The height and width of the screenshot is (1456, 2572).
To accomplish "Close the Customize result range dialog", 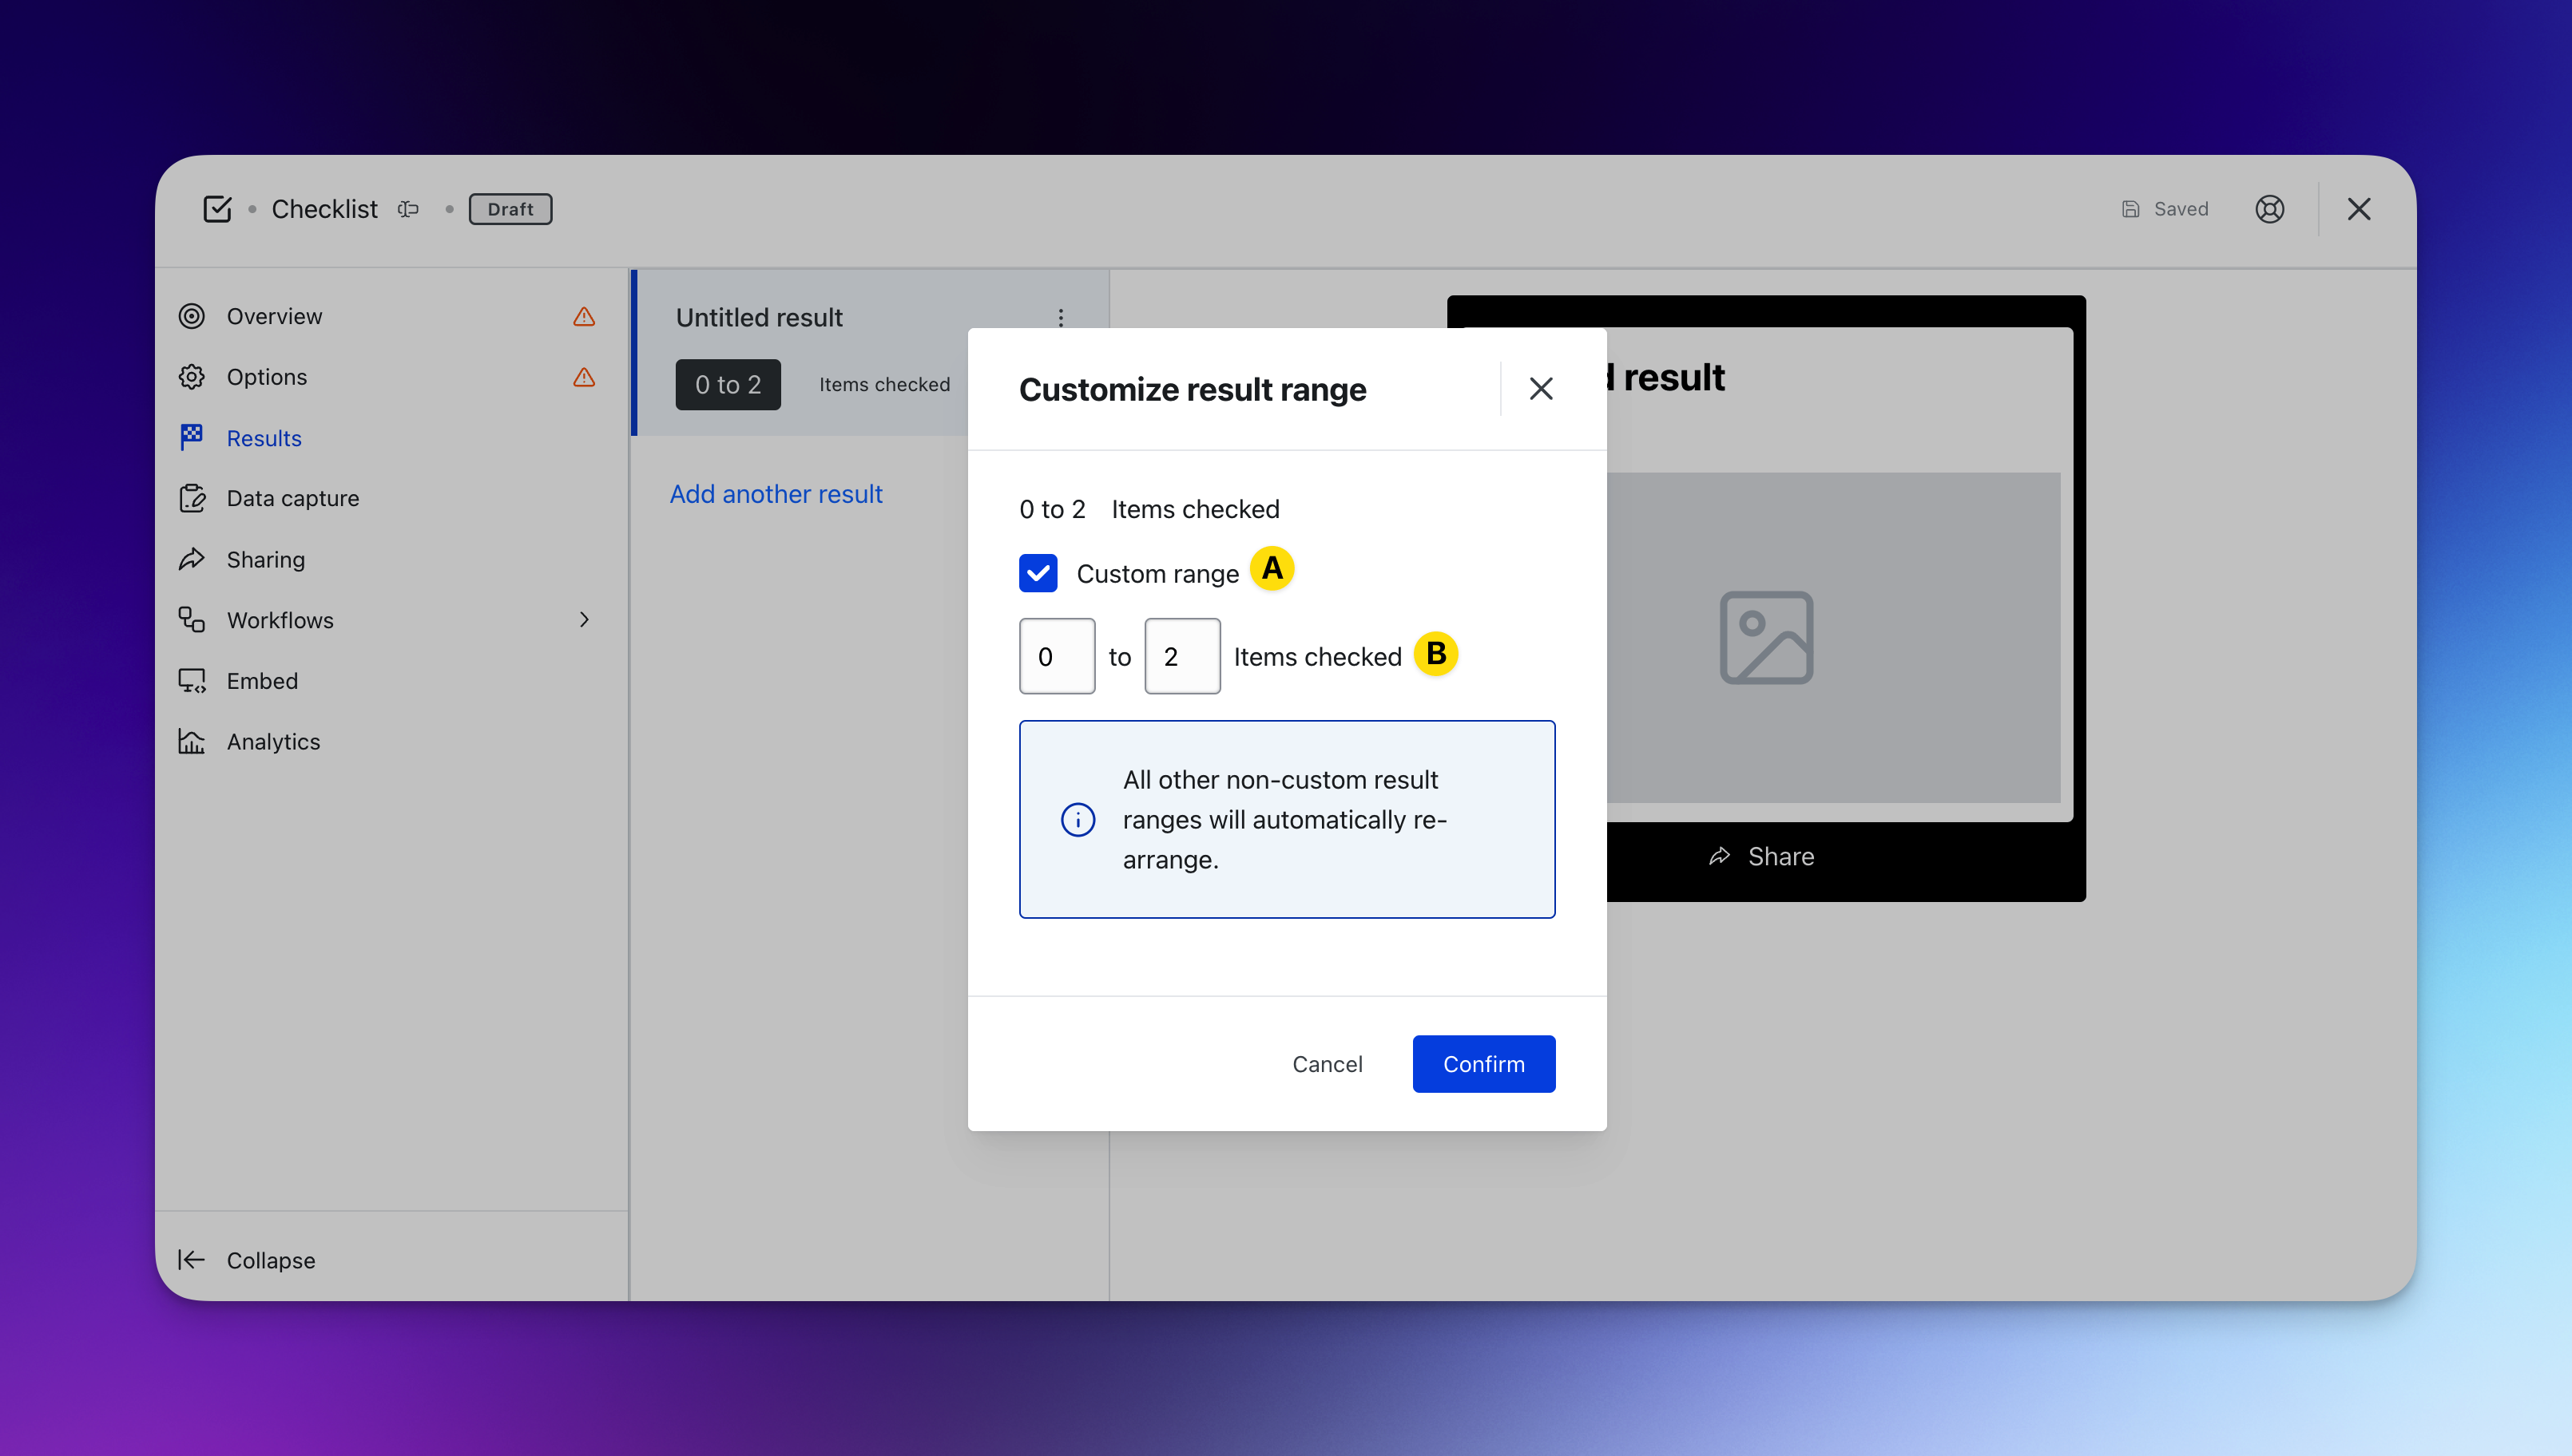I will tap(1541, 389).
